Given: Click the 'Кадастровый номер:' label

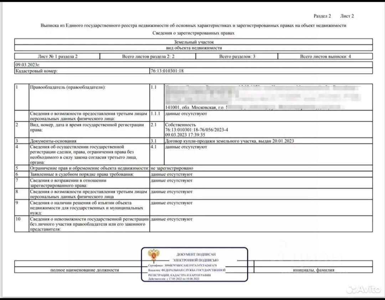Looking at the screenshot, I should tap(36, 71).
